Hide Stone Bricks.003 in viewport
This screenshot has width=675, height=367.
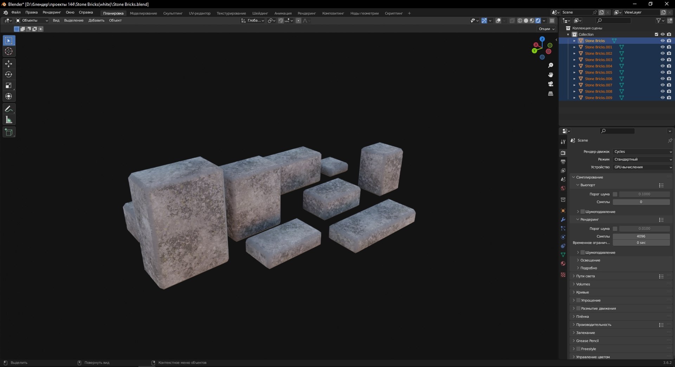pos(662,60)
